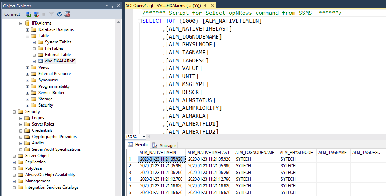Select SYTECH in row 6 ALM_PHYSLNODE
Screen dimensions: 386x196
click(x=297, y=192)
